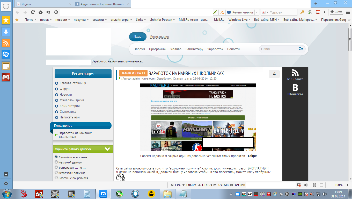
Task: Open 'Режим чтения' dropdown arrow
Action: point(256,12)
